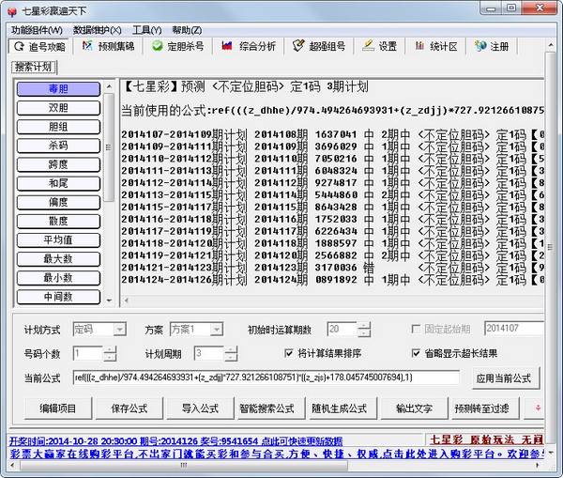This screenshot has width=563, height=478.
Task: Select the 双胆 plan type
Action: 58,108
